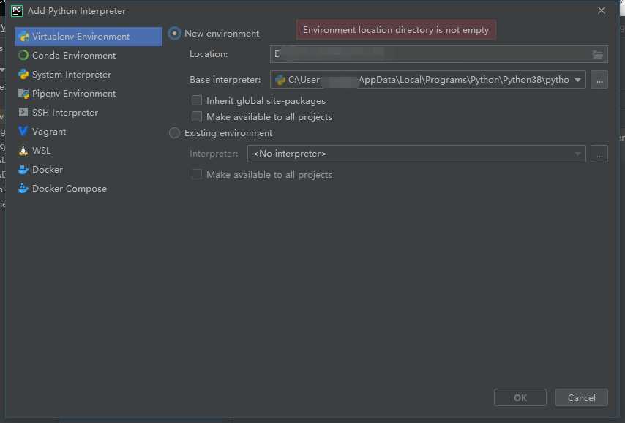Image resolution: width=625 pixels, height=423 pixels.
Task: Select the SSH Interpreter terminal icon
Action: (x=23, y=113)
